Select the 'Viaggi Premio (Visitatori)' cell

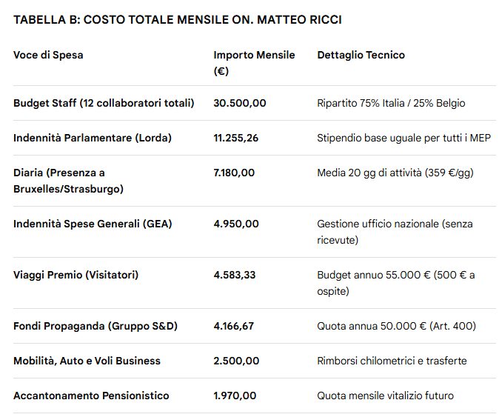76,275
